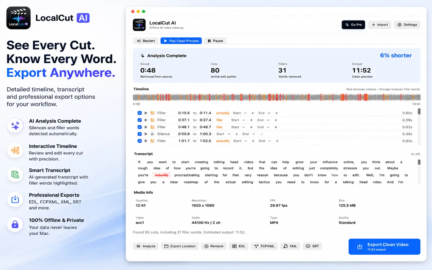
Task: Play the 0:59.8 silence segment
Action: coord(146,134)
